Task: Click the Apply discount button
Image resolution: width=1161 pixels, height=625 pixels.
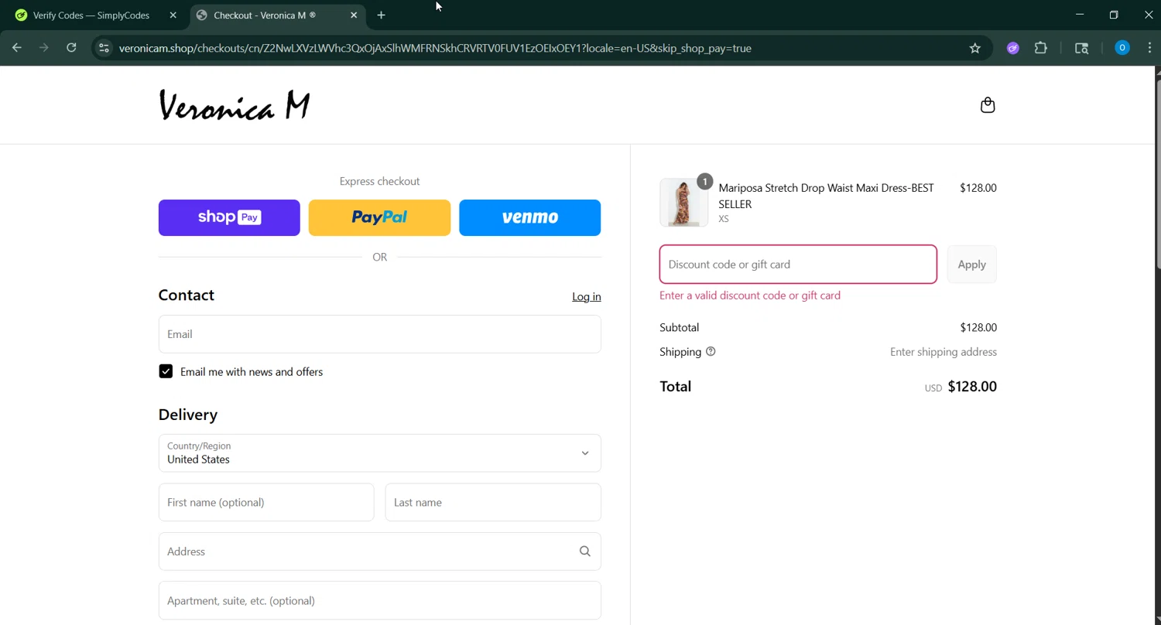Action: pyautogui.click(x=971, y=265)
